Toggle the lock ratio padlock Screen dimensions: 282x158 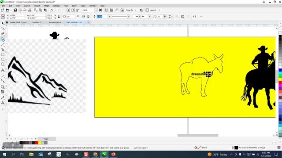[x=59, y=17]
